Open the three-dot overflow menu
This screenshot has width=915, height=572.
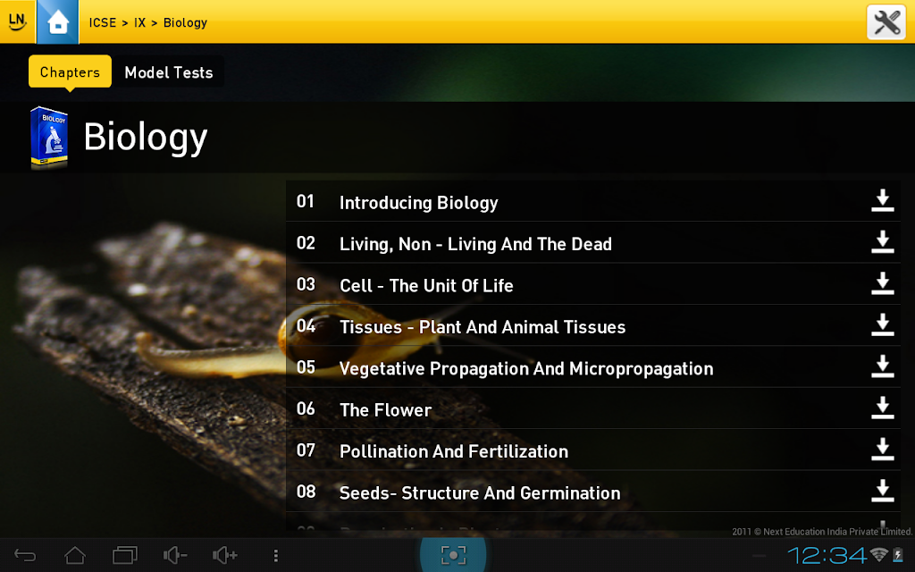click(x=275, y=555)
